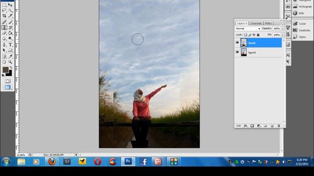The height and width of the screenshot is (176, 314).
Task: Open the Styles panel
Action: pyautogui.click(x=300, y=37)
